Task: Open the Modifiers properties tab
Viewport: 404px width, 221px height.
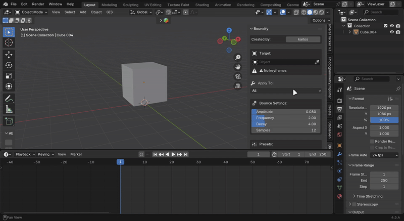Action: point(339,154)
